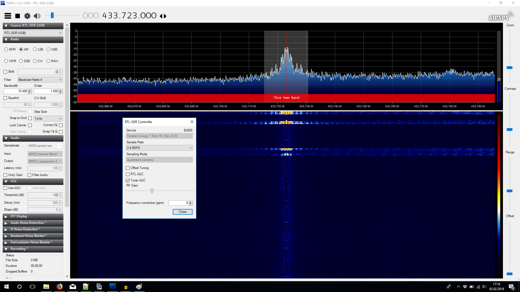The height and width of the screenshot is (292, 520).
Task: Click the frequency tuning arrows icon
Action: coord(163,16)
